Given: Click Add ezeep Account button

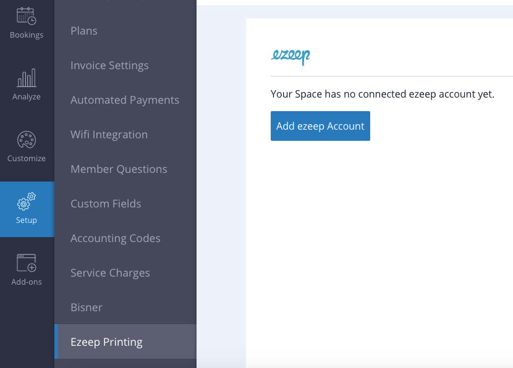Looking at the screenshot, I should [x=320, y=126].
